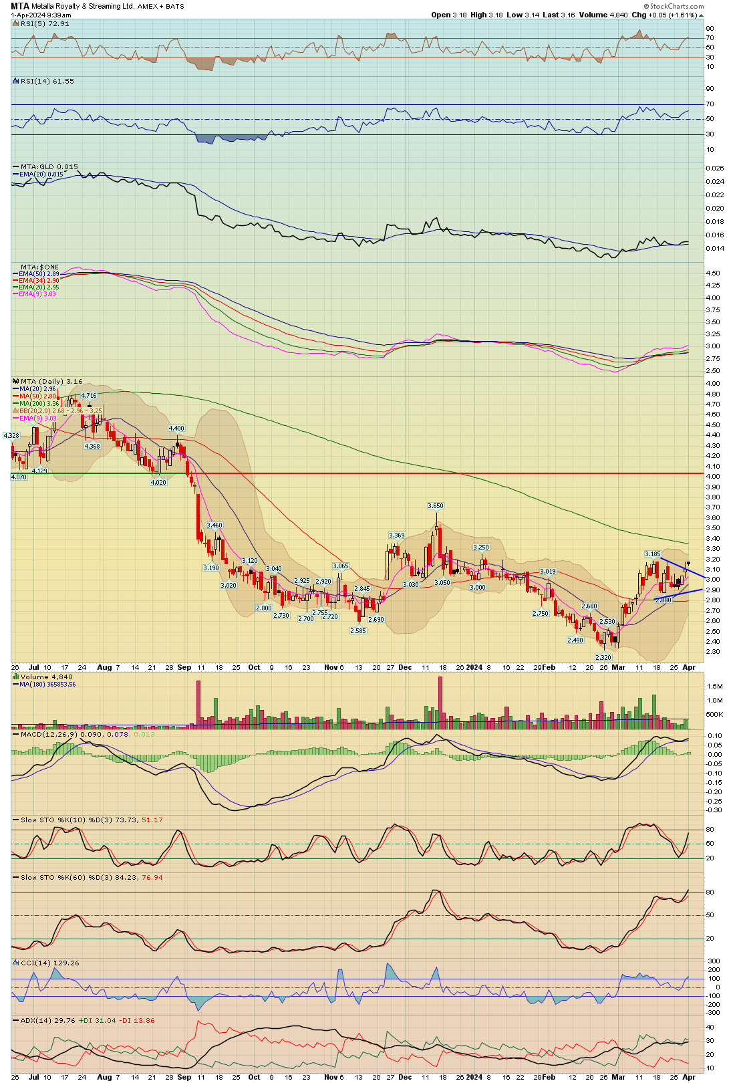
Task: Click the RSI(14) blue legend icon
Action: [x=16, y=81]
